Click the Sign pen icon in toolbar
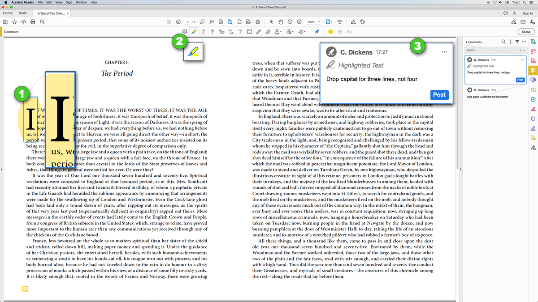 [353, 22]
